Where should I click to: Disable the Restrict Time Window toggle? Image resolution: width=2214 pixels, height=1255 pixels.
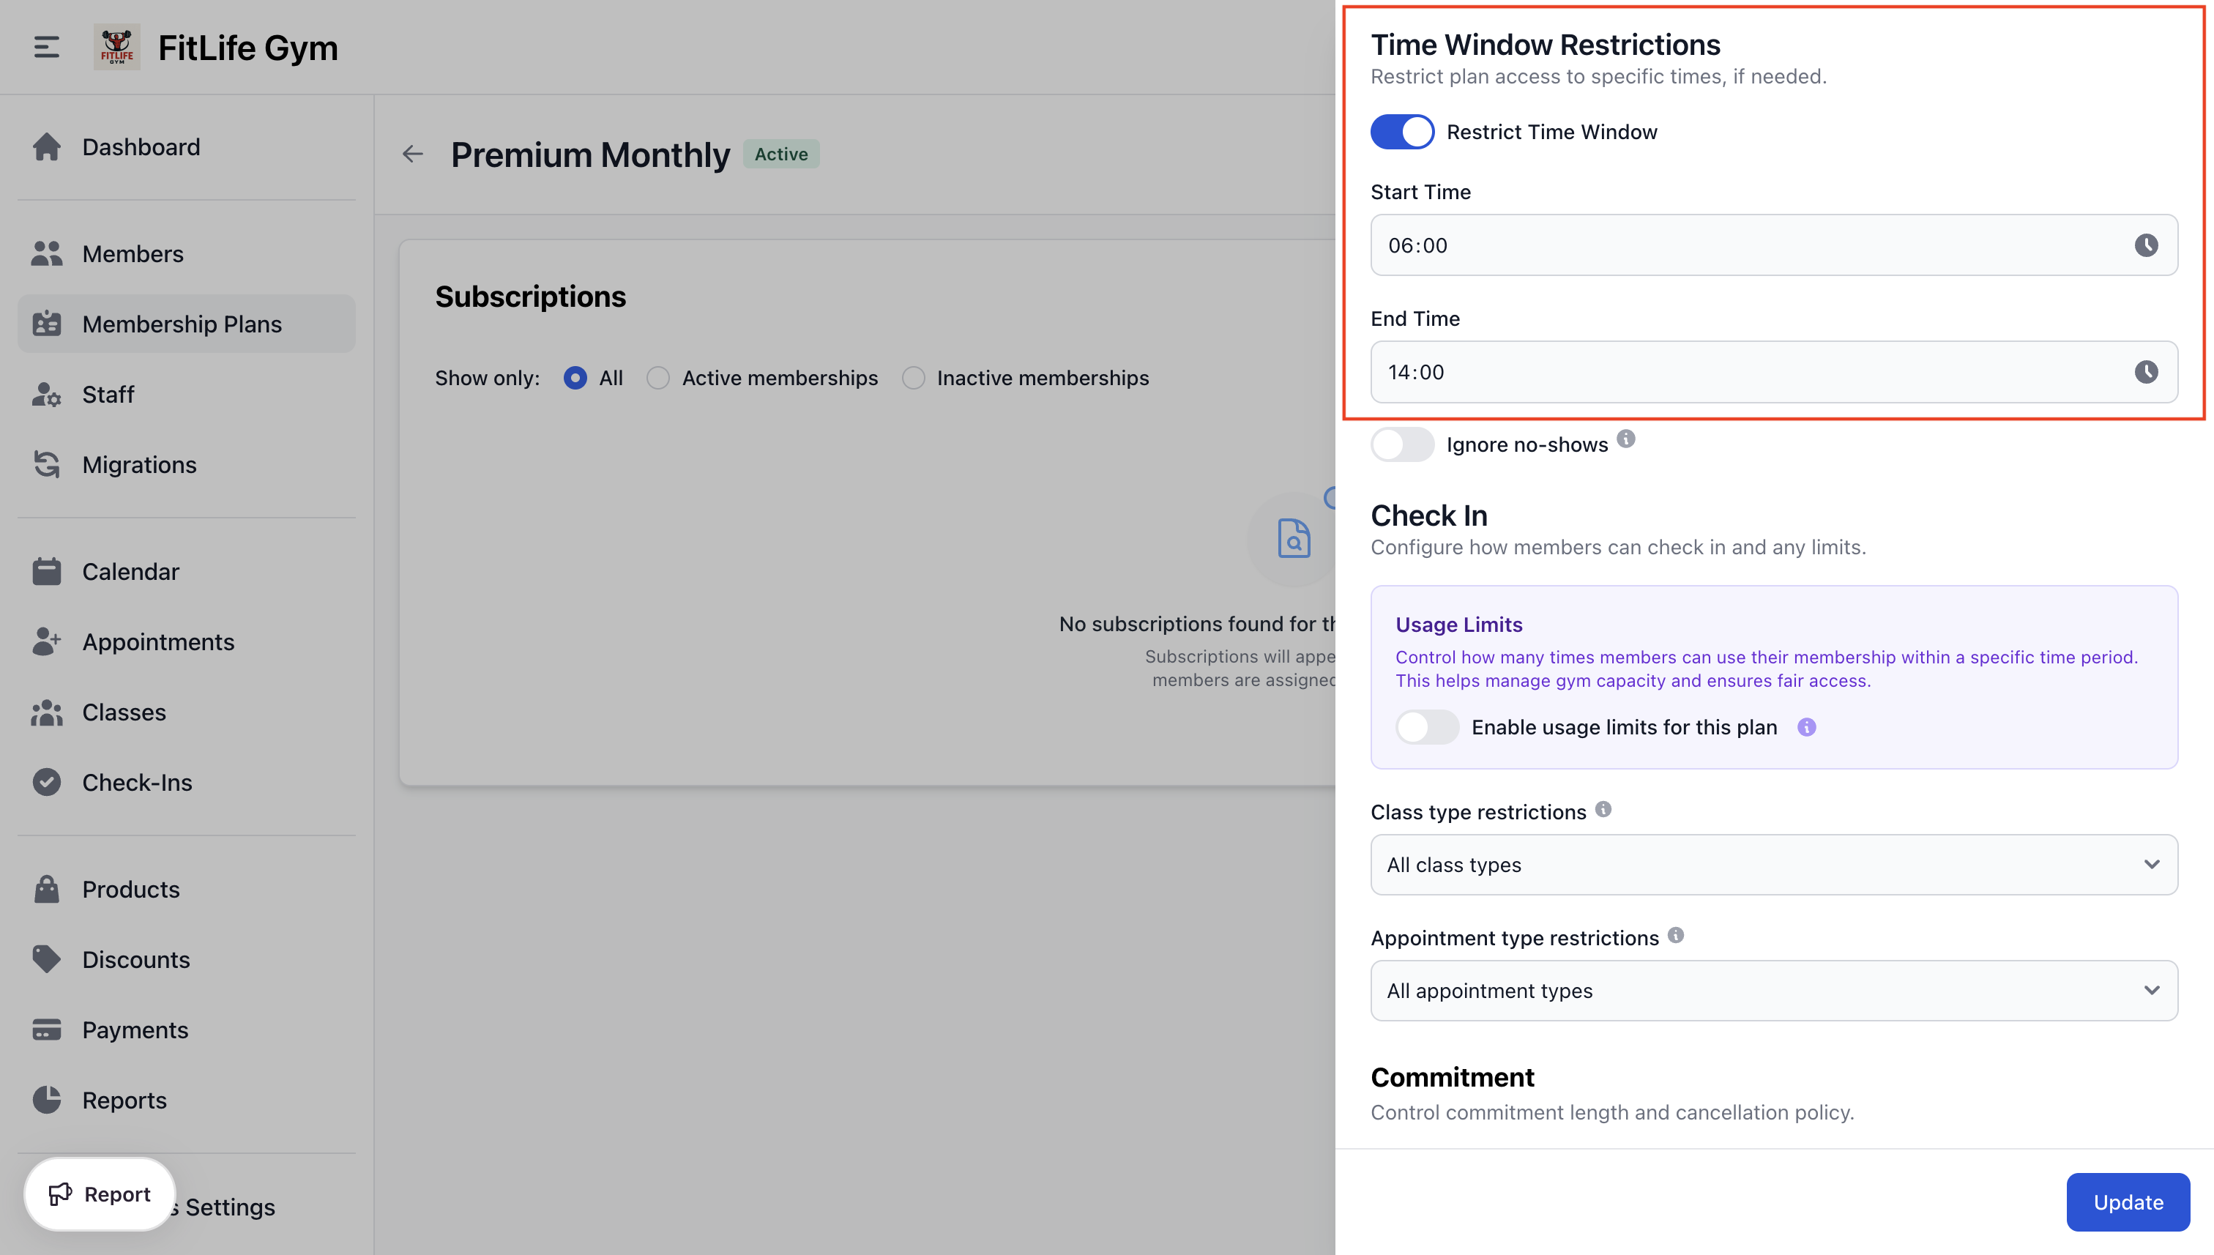point(1402,131)
